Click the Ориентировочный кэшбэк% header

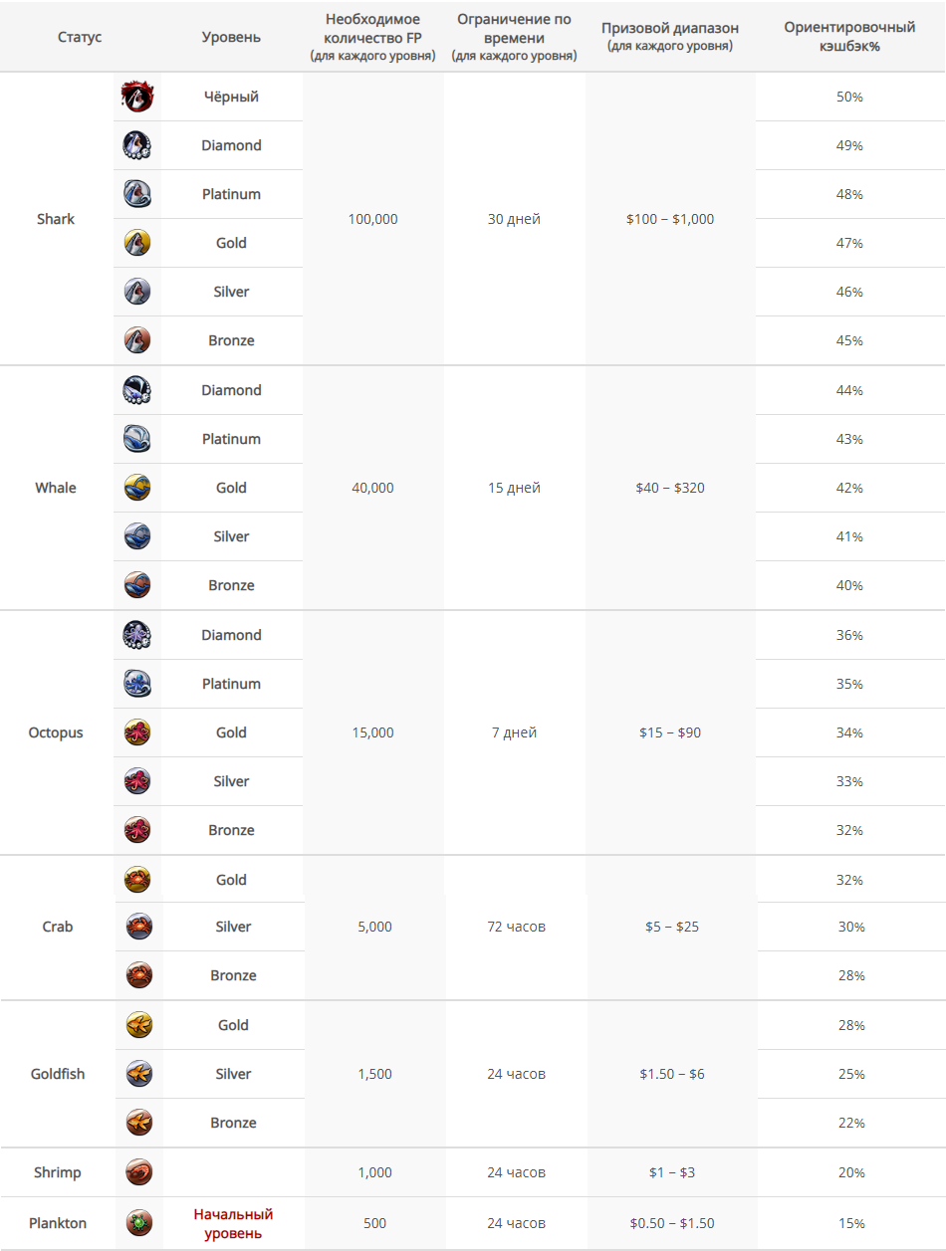pyautogui.click(x=849, y=37)
